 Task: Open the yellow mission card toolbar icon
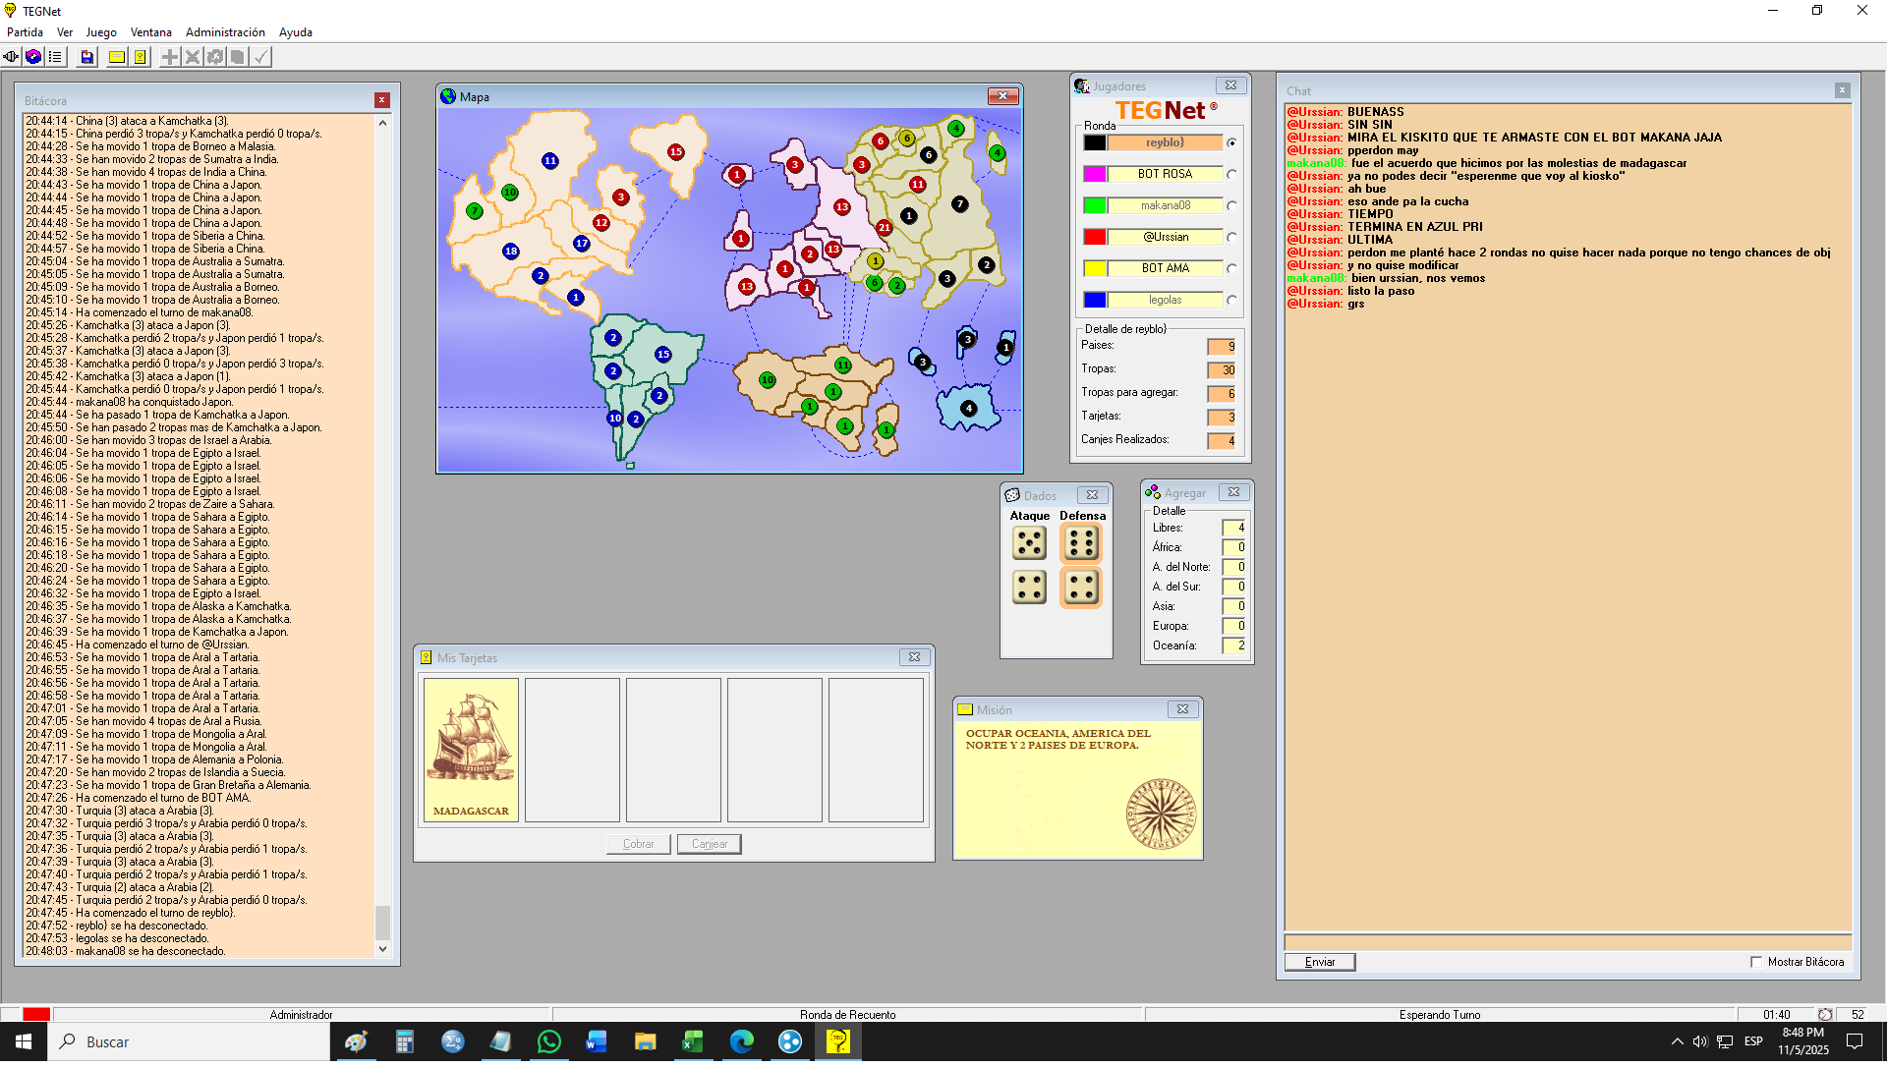[x=117, y=57]
